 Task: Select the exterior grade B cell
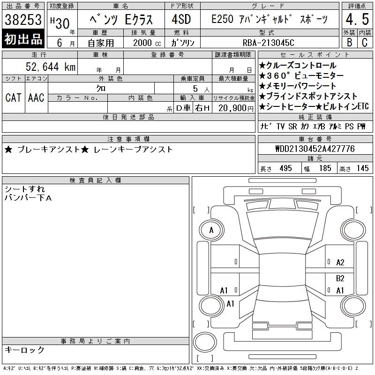pyautogui.click(x=348, y=42)
